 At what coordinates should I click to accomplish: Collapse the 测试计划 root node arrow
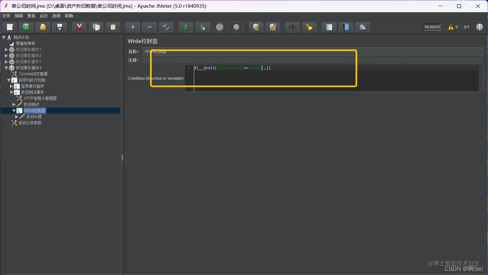4,37
